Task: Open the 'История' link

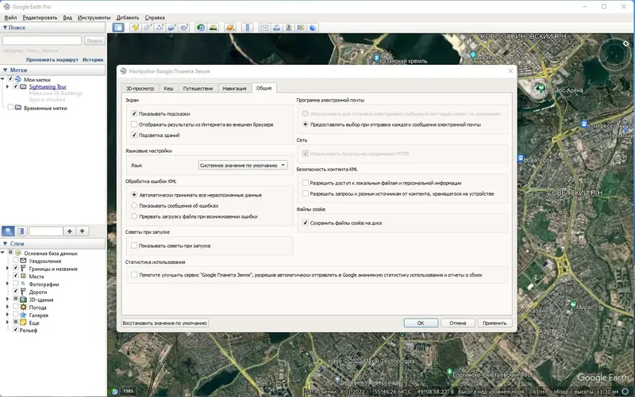Action: (93, 59)
